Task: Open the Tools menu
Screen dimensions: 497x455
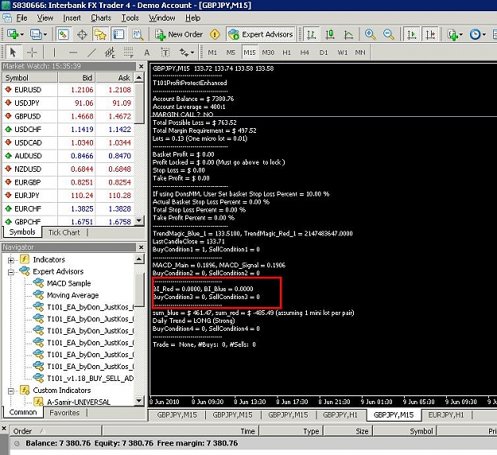Action: click(130, 18)
